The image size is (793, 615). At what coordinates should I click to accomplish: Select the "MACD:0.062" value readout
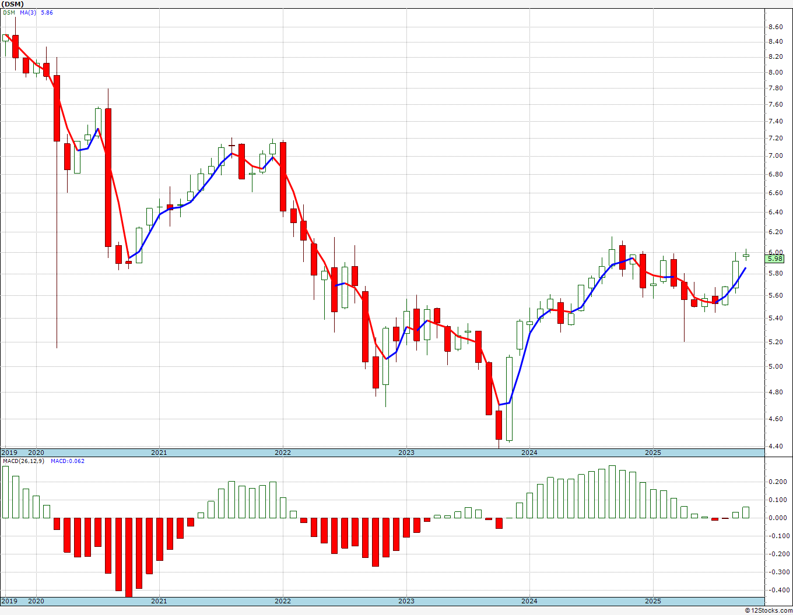point(68,461)
